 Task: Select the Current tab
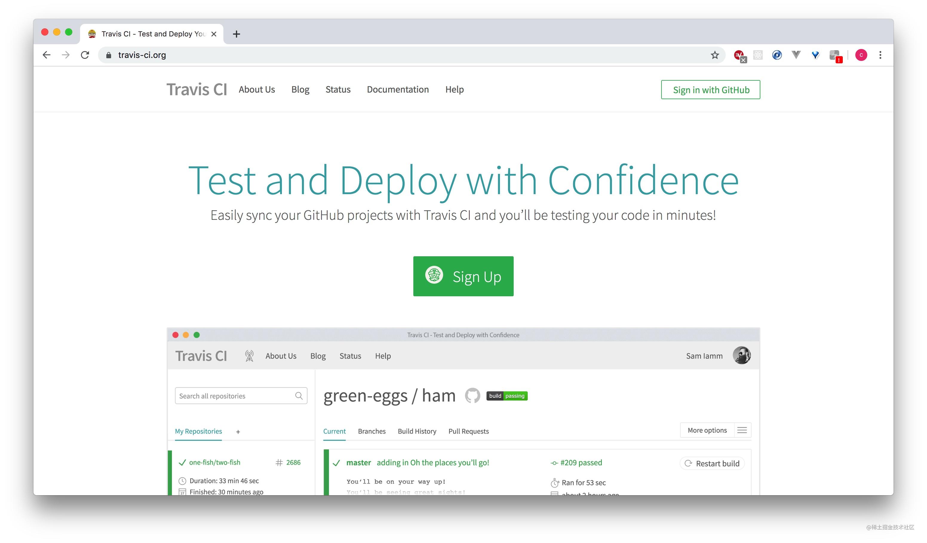click(x=334, y=431)
